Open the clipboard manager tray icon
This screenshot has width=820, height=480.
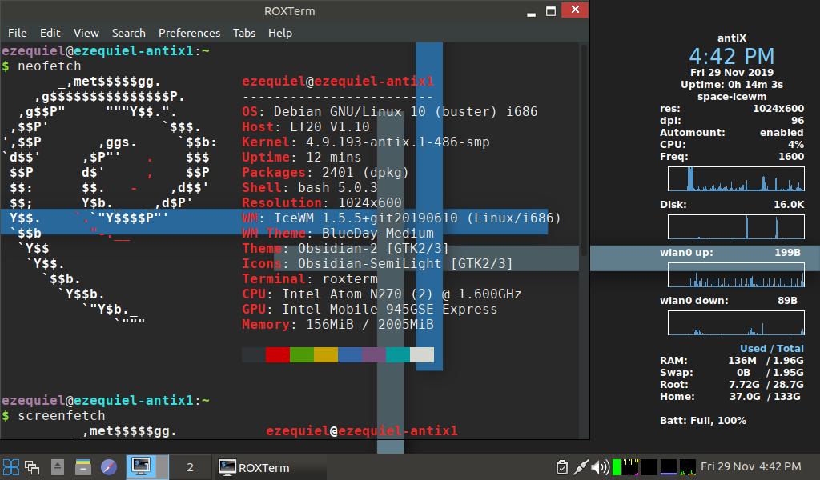pos(562,467)
